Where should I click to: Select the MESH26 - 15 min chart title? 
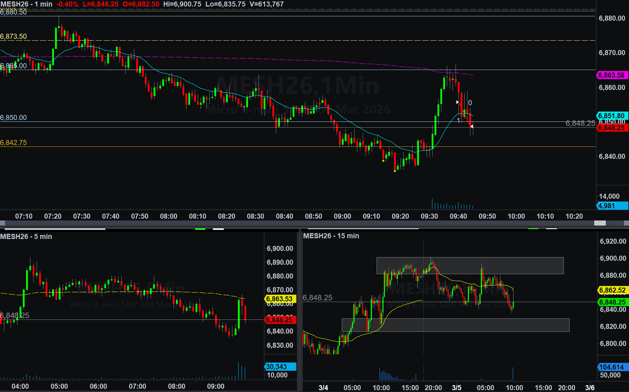pos(331,236)
